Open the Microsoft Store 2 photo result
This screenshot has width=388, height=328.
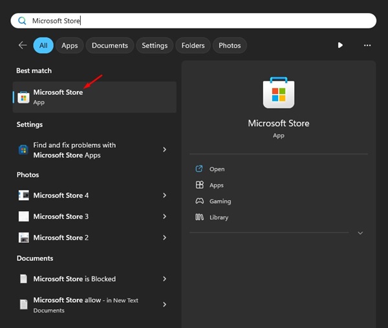pos(94,238)
